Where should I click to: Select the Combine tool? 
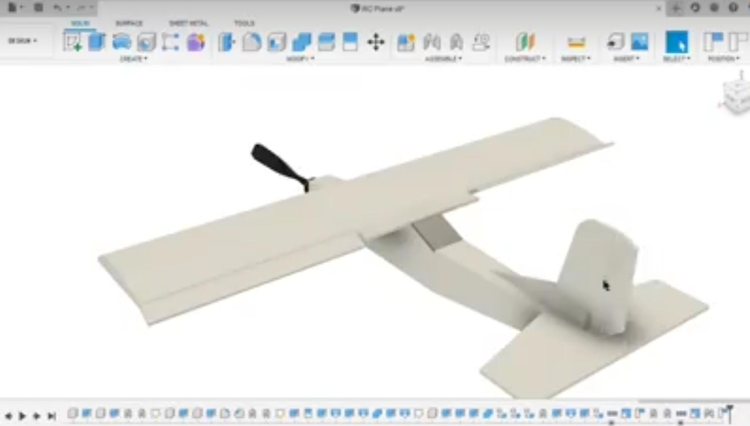pyautogui.click(x=302, y=42)
